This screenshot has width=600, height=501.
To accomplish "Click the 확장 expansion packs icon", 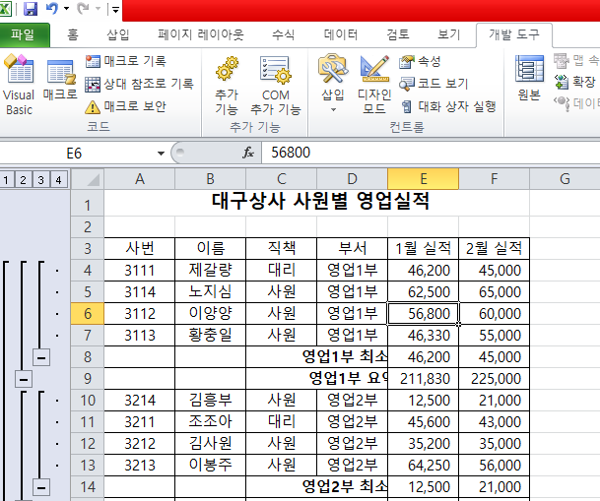I will pos(561,82).
